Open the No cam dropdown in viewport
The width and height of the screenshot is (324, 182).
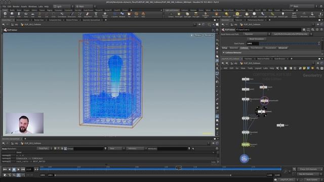[209, 35]
